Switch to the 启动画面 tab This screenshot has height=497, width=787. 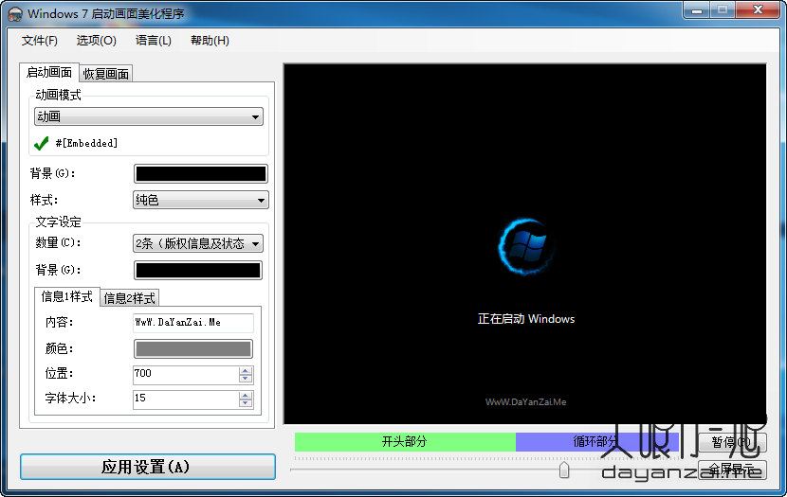click(49, 73)
